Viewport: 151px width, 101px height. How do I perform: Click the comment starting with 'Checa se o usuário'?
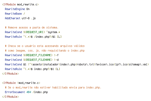[x=45, y=46]
